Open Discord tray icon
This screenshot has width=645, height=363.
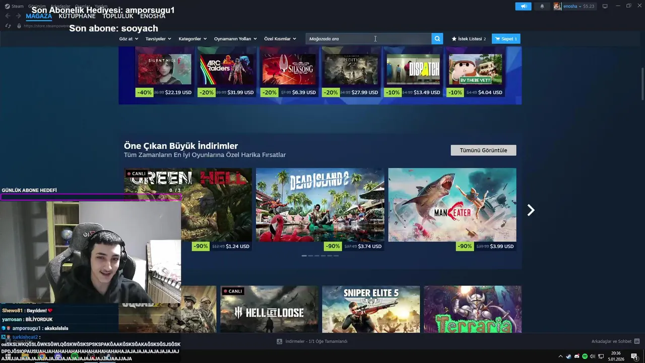pyautogui.click(x=576, y=356)
